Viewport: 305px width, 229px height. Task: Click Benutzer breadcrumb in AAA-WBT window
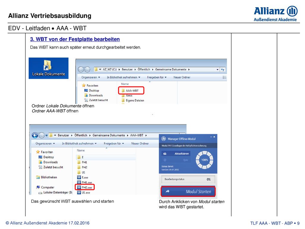tap(63, 135)
